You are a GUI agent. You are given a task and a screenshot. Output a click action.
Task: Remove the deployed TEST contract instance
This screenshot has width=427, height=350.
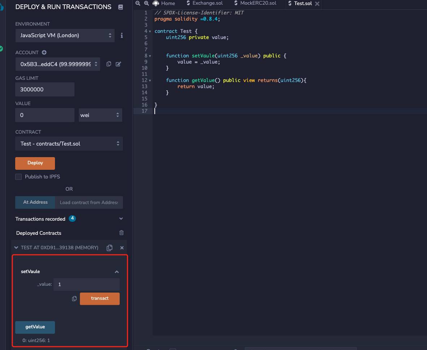coord(122,248)
